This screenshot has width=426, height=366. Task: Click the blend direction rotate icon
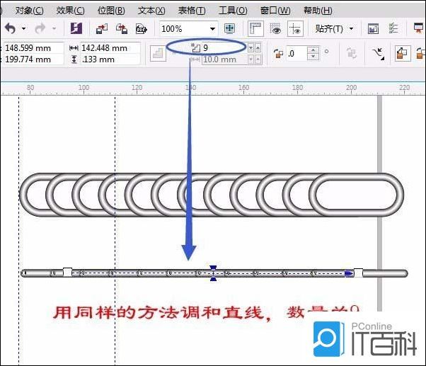click(x=278, y=53)
